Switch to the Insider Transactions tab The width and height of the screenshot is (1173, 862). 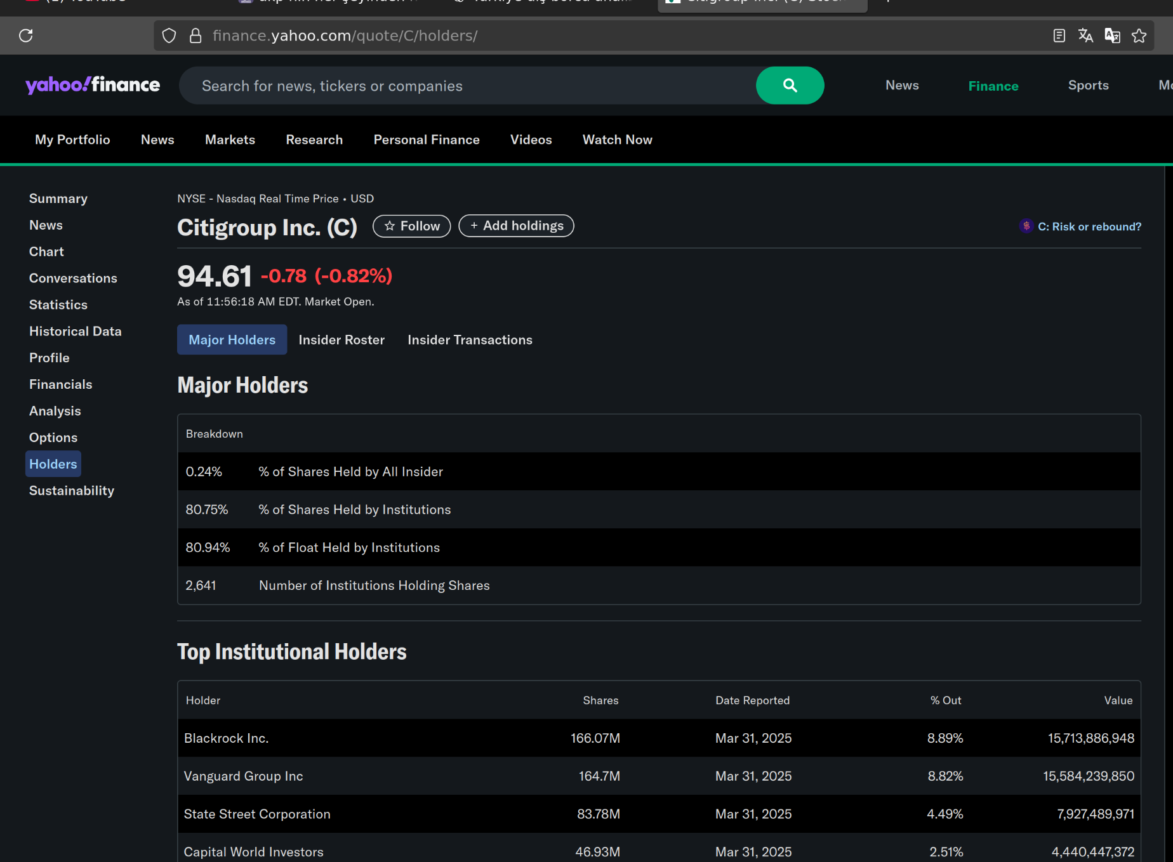(x=470, y=340)
